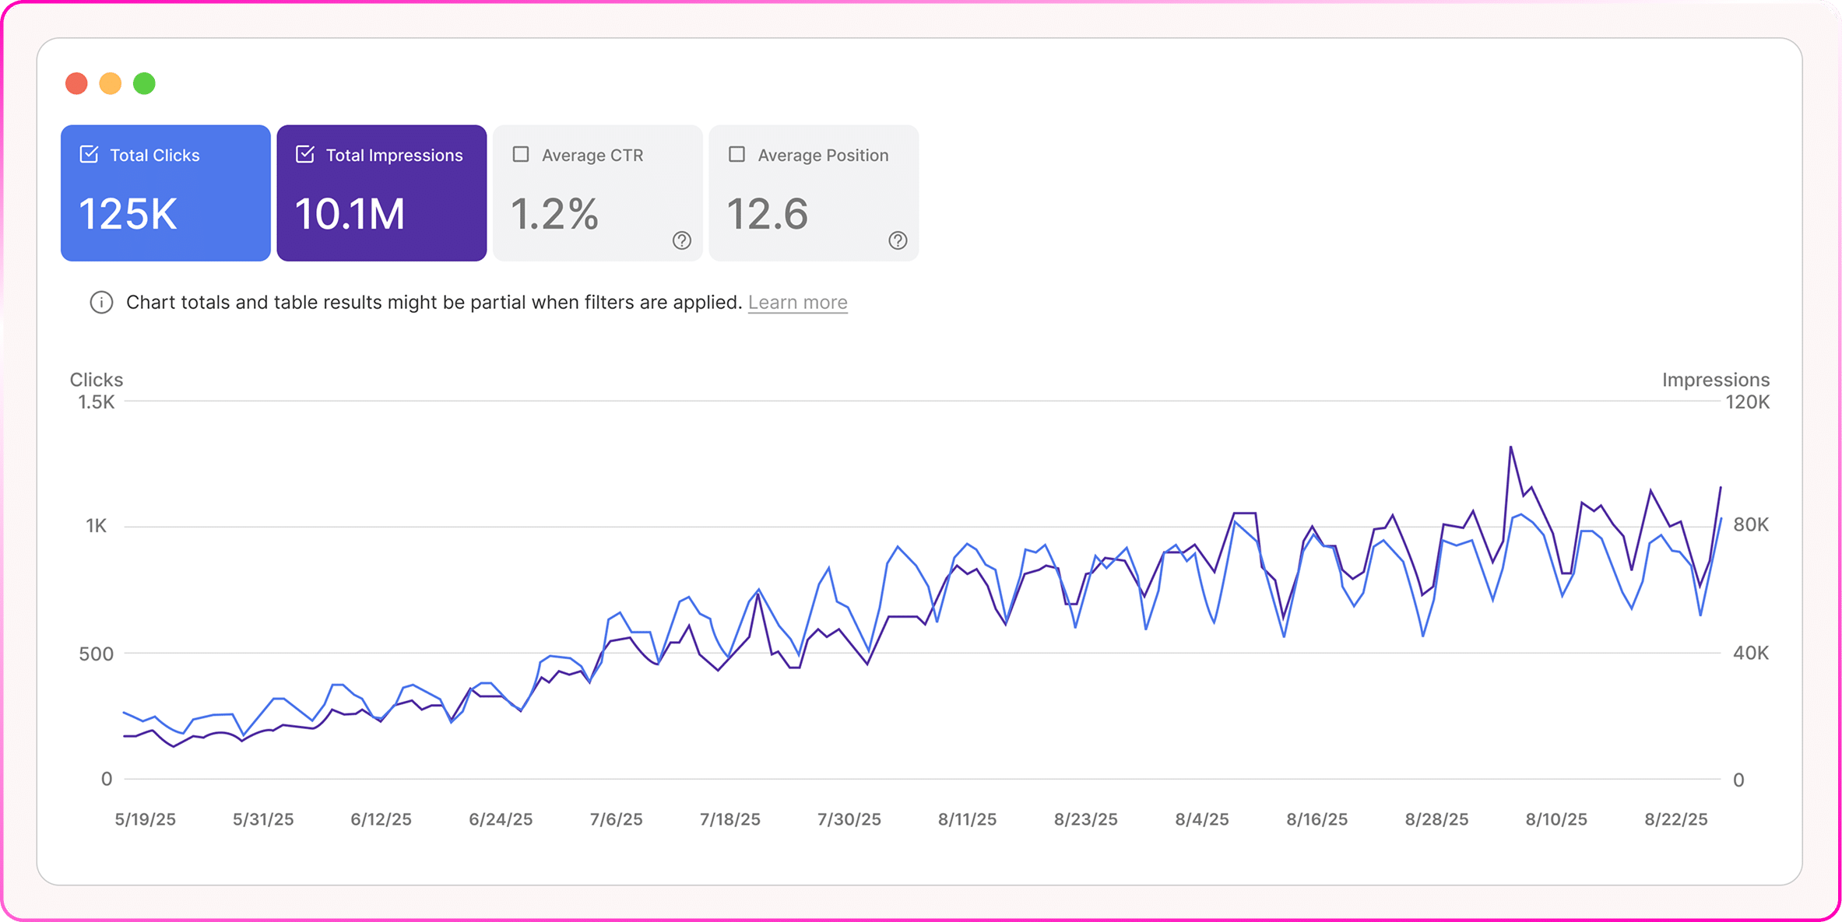Click the 8/22/25 date label on chart axis
1842x922 pixels.
pyautogui.click(x=1675, y=819)
